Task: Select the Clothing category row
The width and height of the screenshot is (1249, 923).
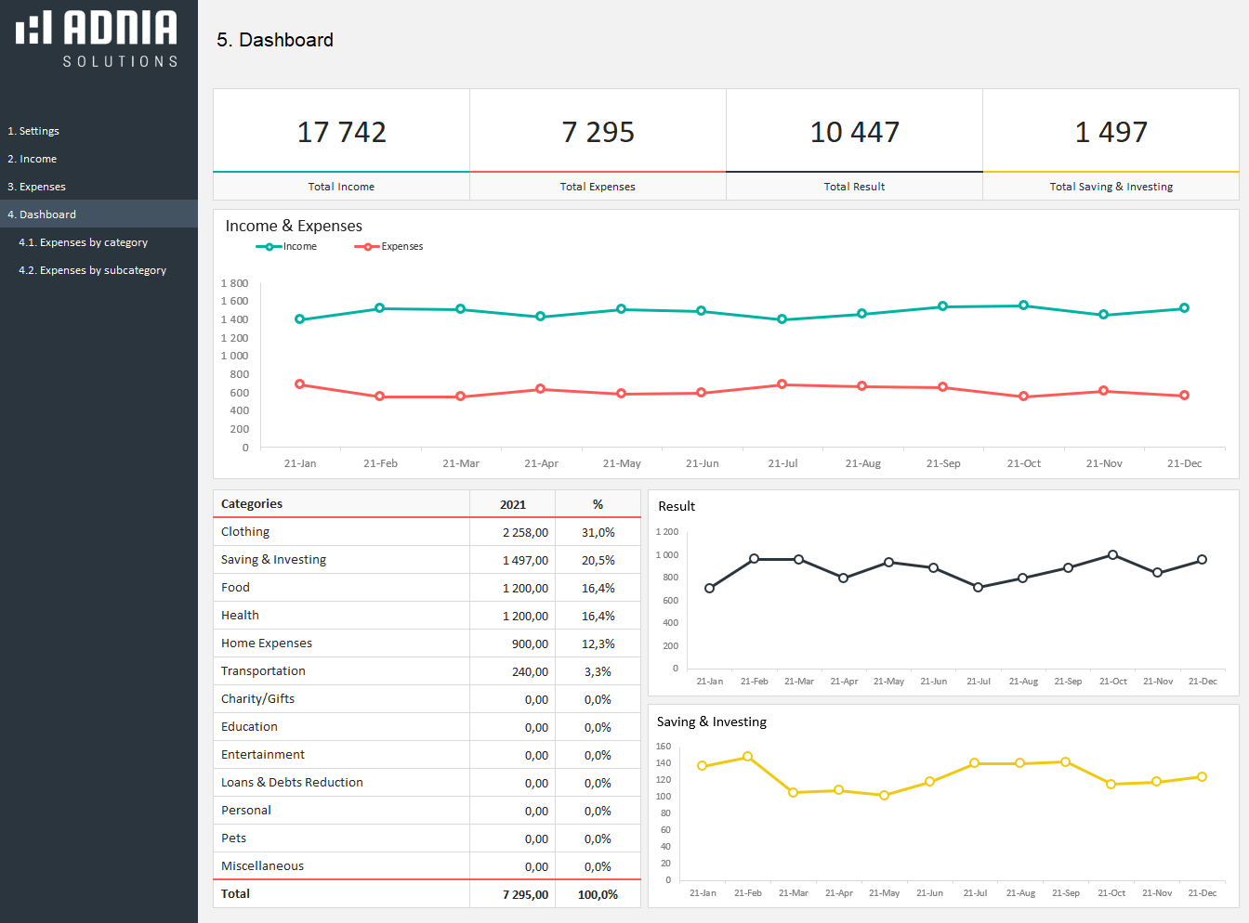Action: (x=245, y=532)
